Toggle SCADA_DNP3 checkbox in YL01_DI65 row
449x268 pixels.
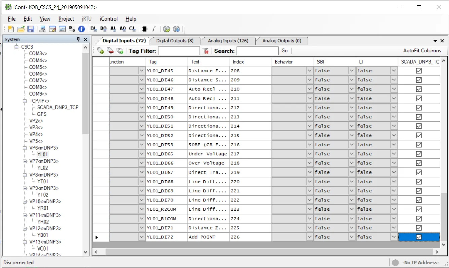pos(419,154)
